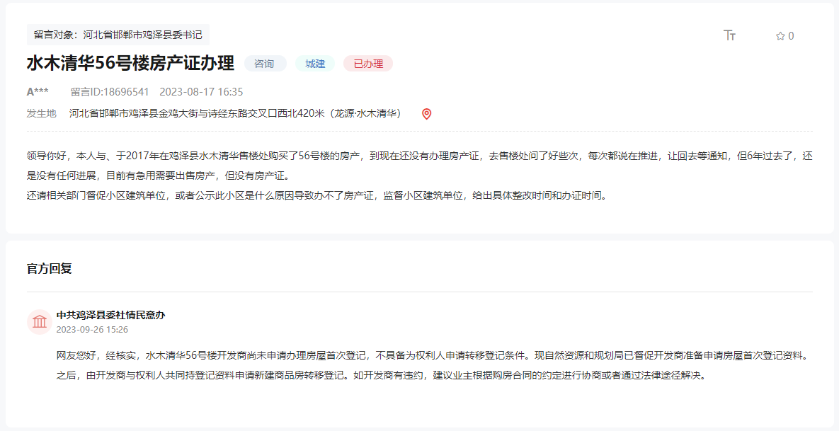
Task: Click the post date 2023-08-17 16:35
Action: click(x=201, y=92)
